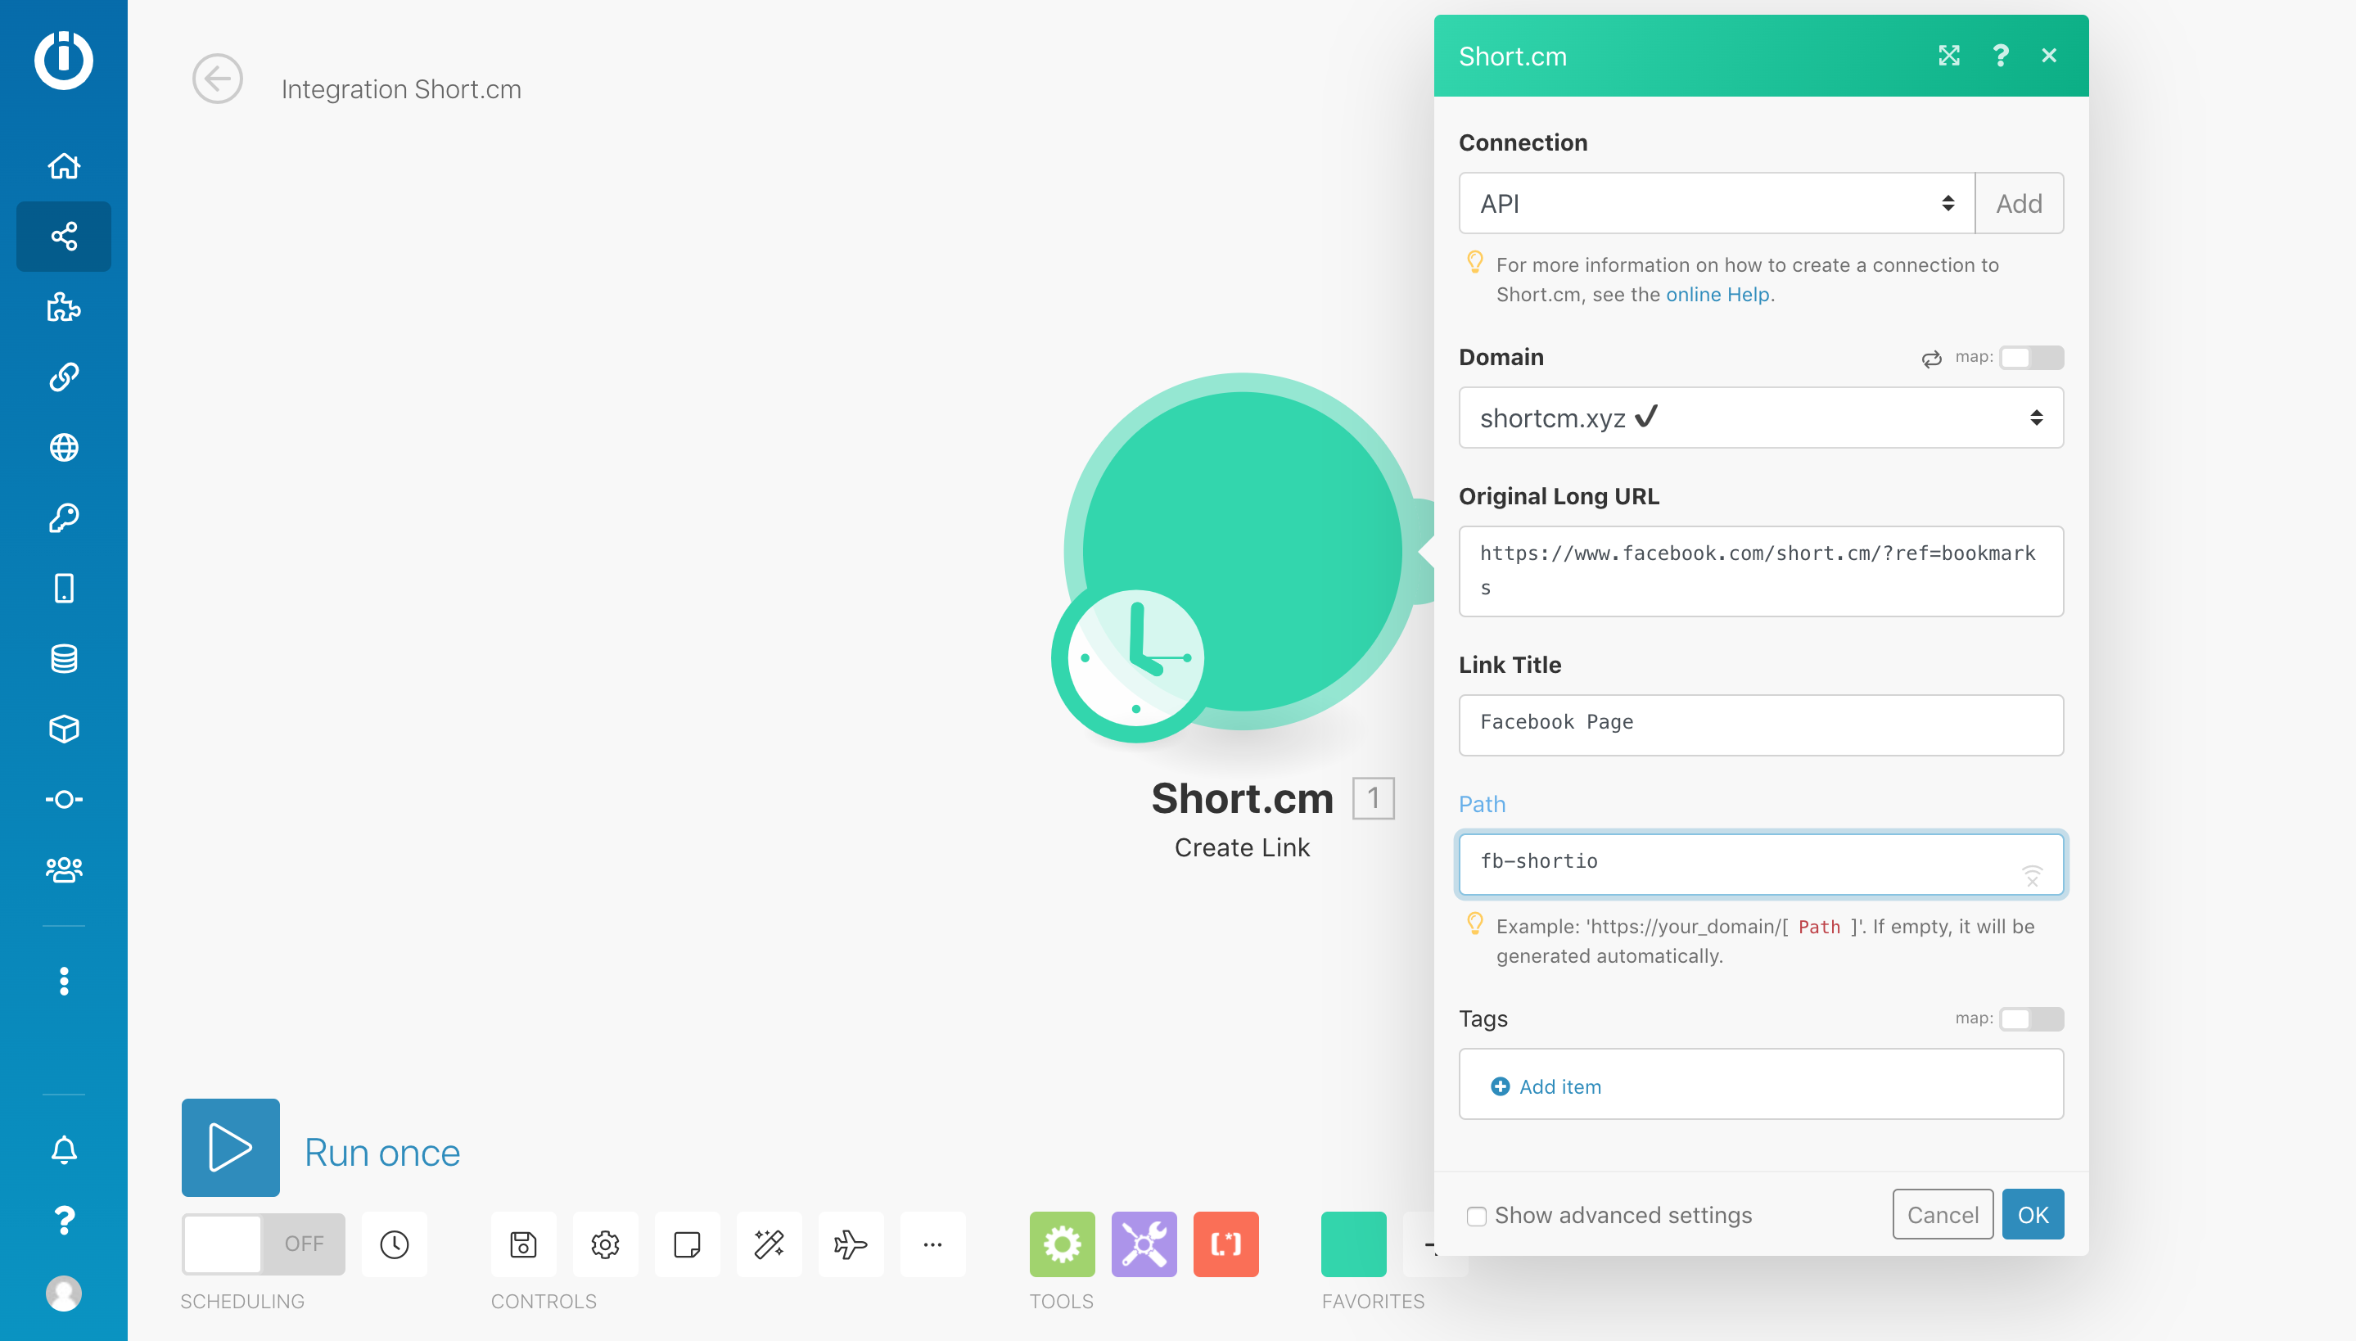Open the Scenarios share icon in sidebar
Image resolution: width=2356 pixels, height=1341 pixels.
64,237
